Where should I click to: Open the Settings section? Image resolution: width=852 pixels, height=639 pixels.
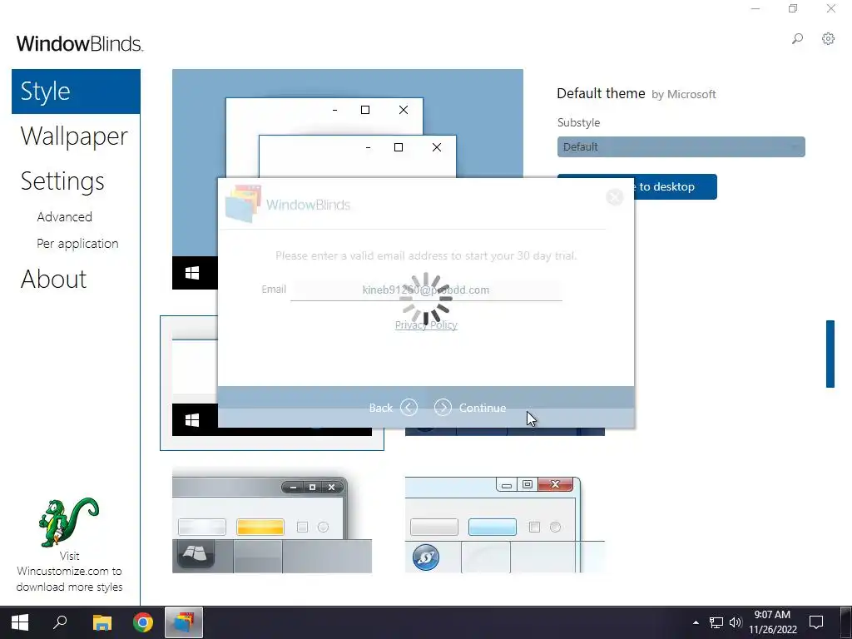[x=62, y=181]
